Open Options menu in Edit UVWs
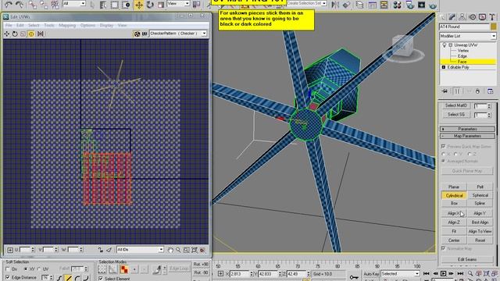The width and height of the screenshot is (500, 281). click(87, 25)
